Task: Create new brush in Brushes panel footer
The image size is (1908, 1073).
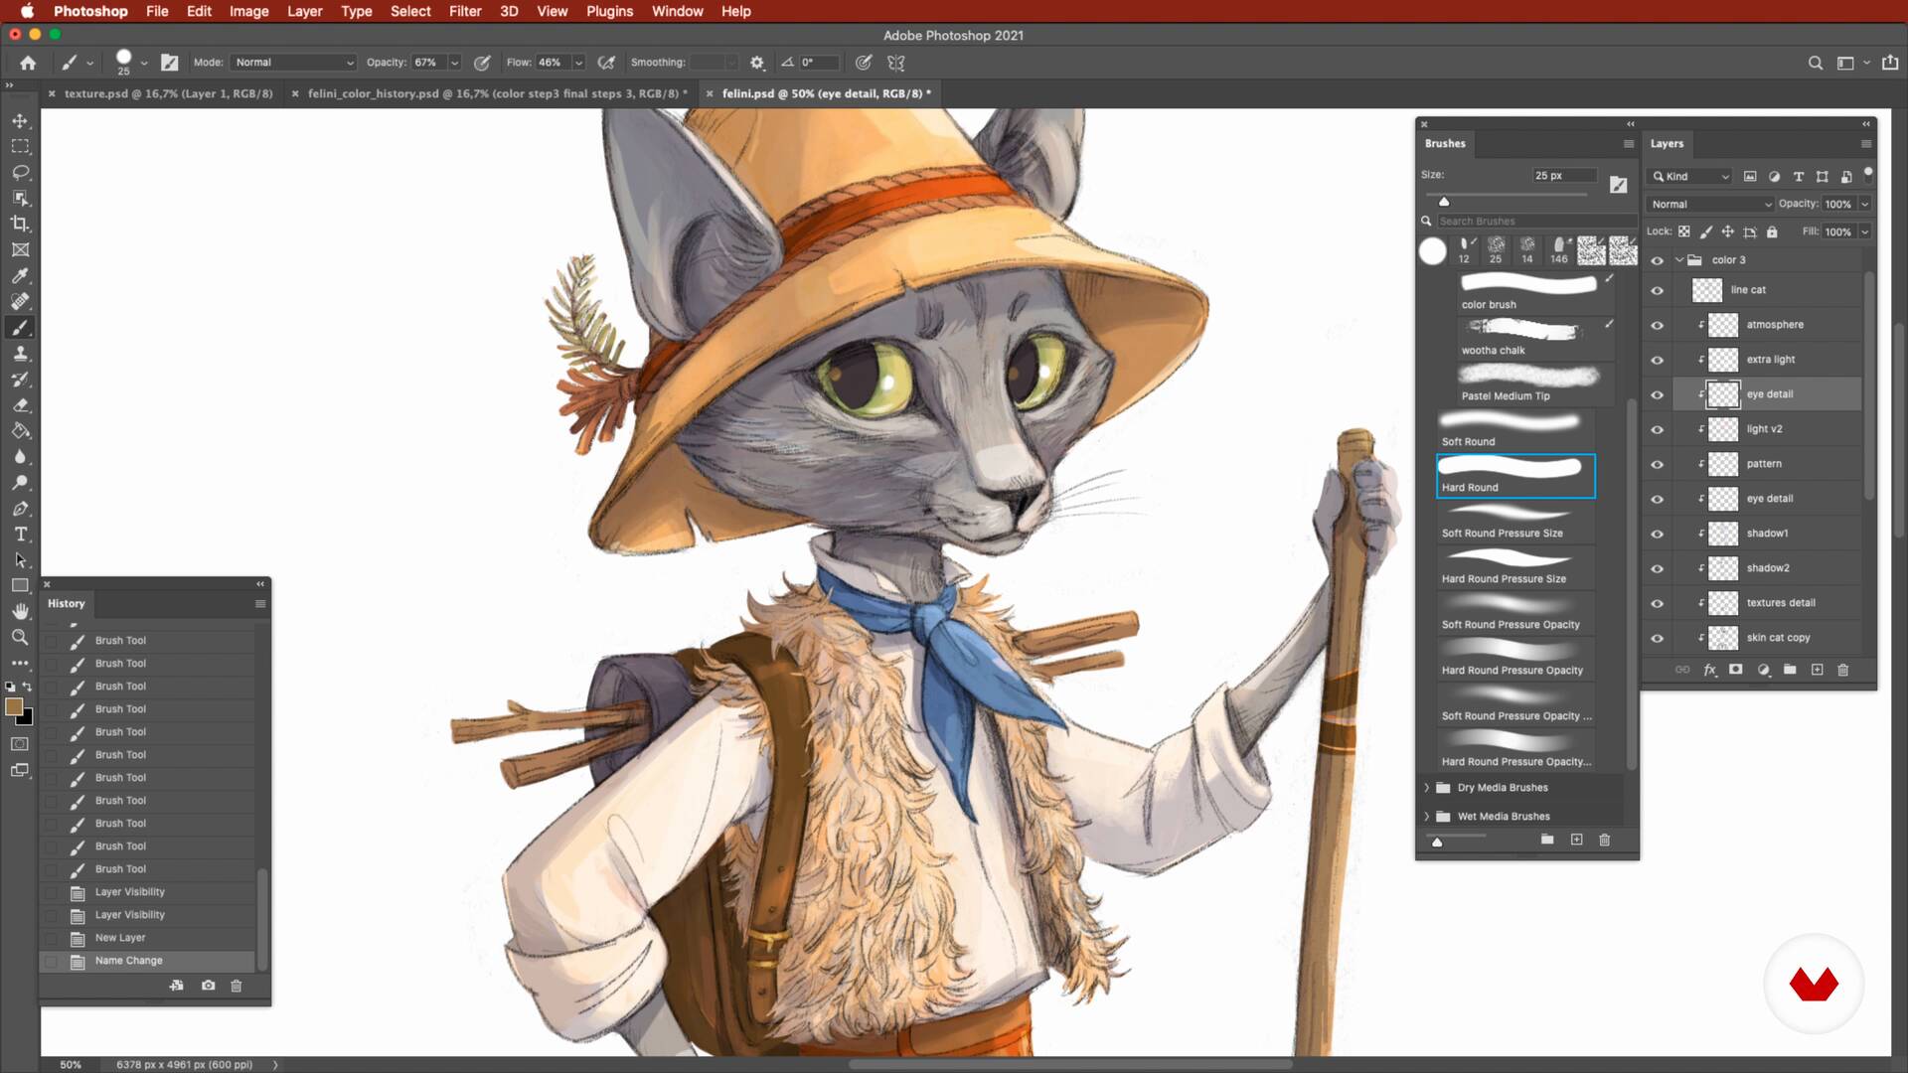Action: (1576, 840)
